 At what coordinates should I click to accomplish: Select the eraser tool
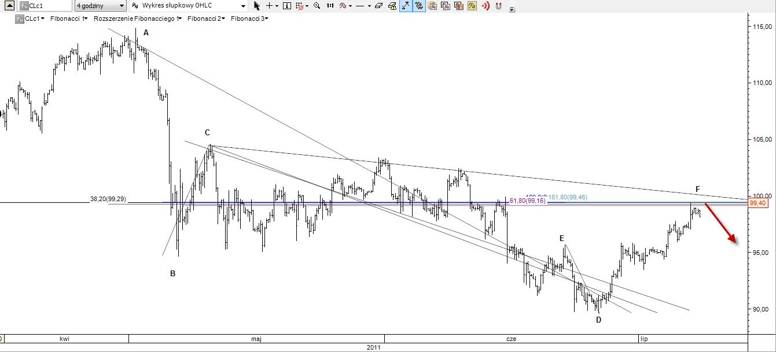point(379,6)
